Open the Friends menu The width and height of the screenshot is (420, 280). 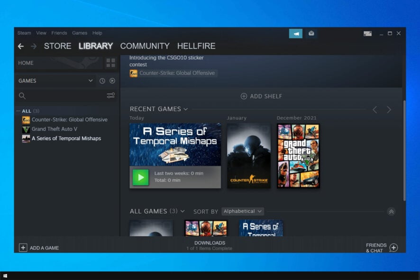coord(59,33)
